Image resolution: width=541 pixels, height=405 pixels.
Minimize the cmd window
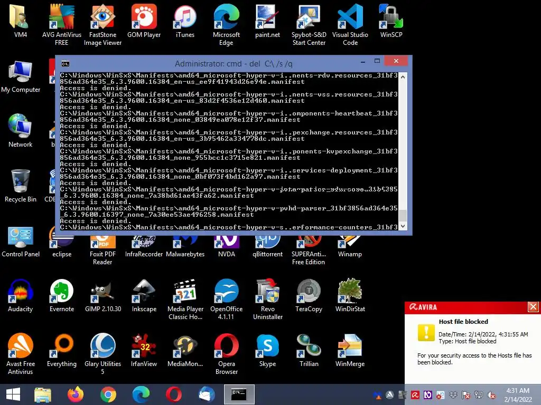pyautogui.click(x=362, y=62)
